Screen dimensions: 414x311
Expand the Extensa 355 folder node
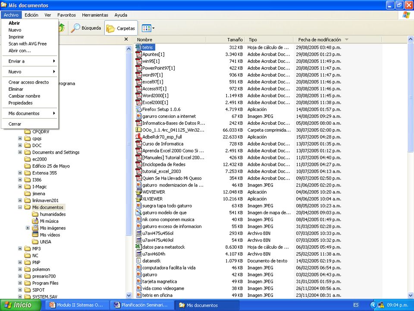coord(20,173)
